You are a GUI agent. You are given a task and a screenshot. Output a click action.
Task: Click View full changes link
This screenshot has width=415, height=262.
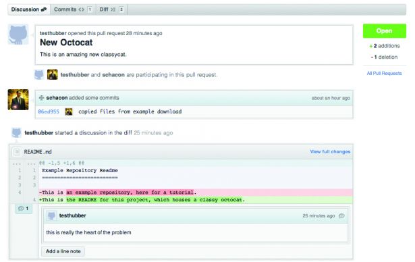coord(330,151)
